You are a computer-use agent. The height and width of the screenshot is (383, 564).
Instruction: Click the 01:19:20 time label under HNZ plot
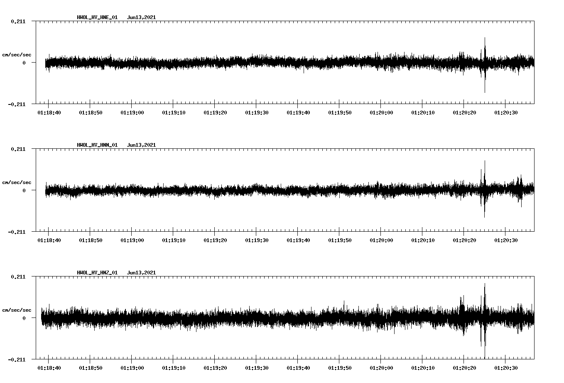tap(215, 368)
